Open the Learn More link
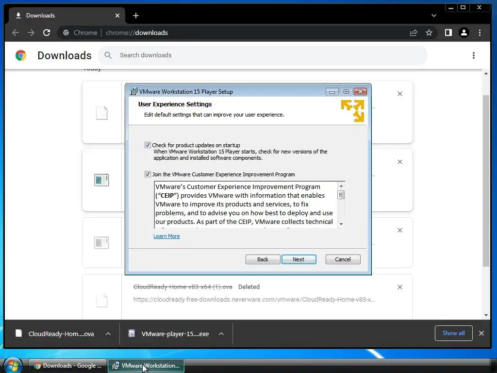This screenshot has height=373, width=497. pyautogui.click(x=166, y=236)
